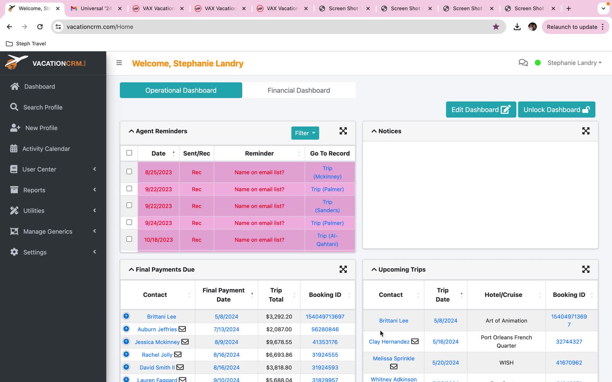Open the Activity Calendar

(46, 149)
